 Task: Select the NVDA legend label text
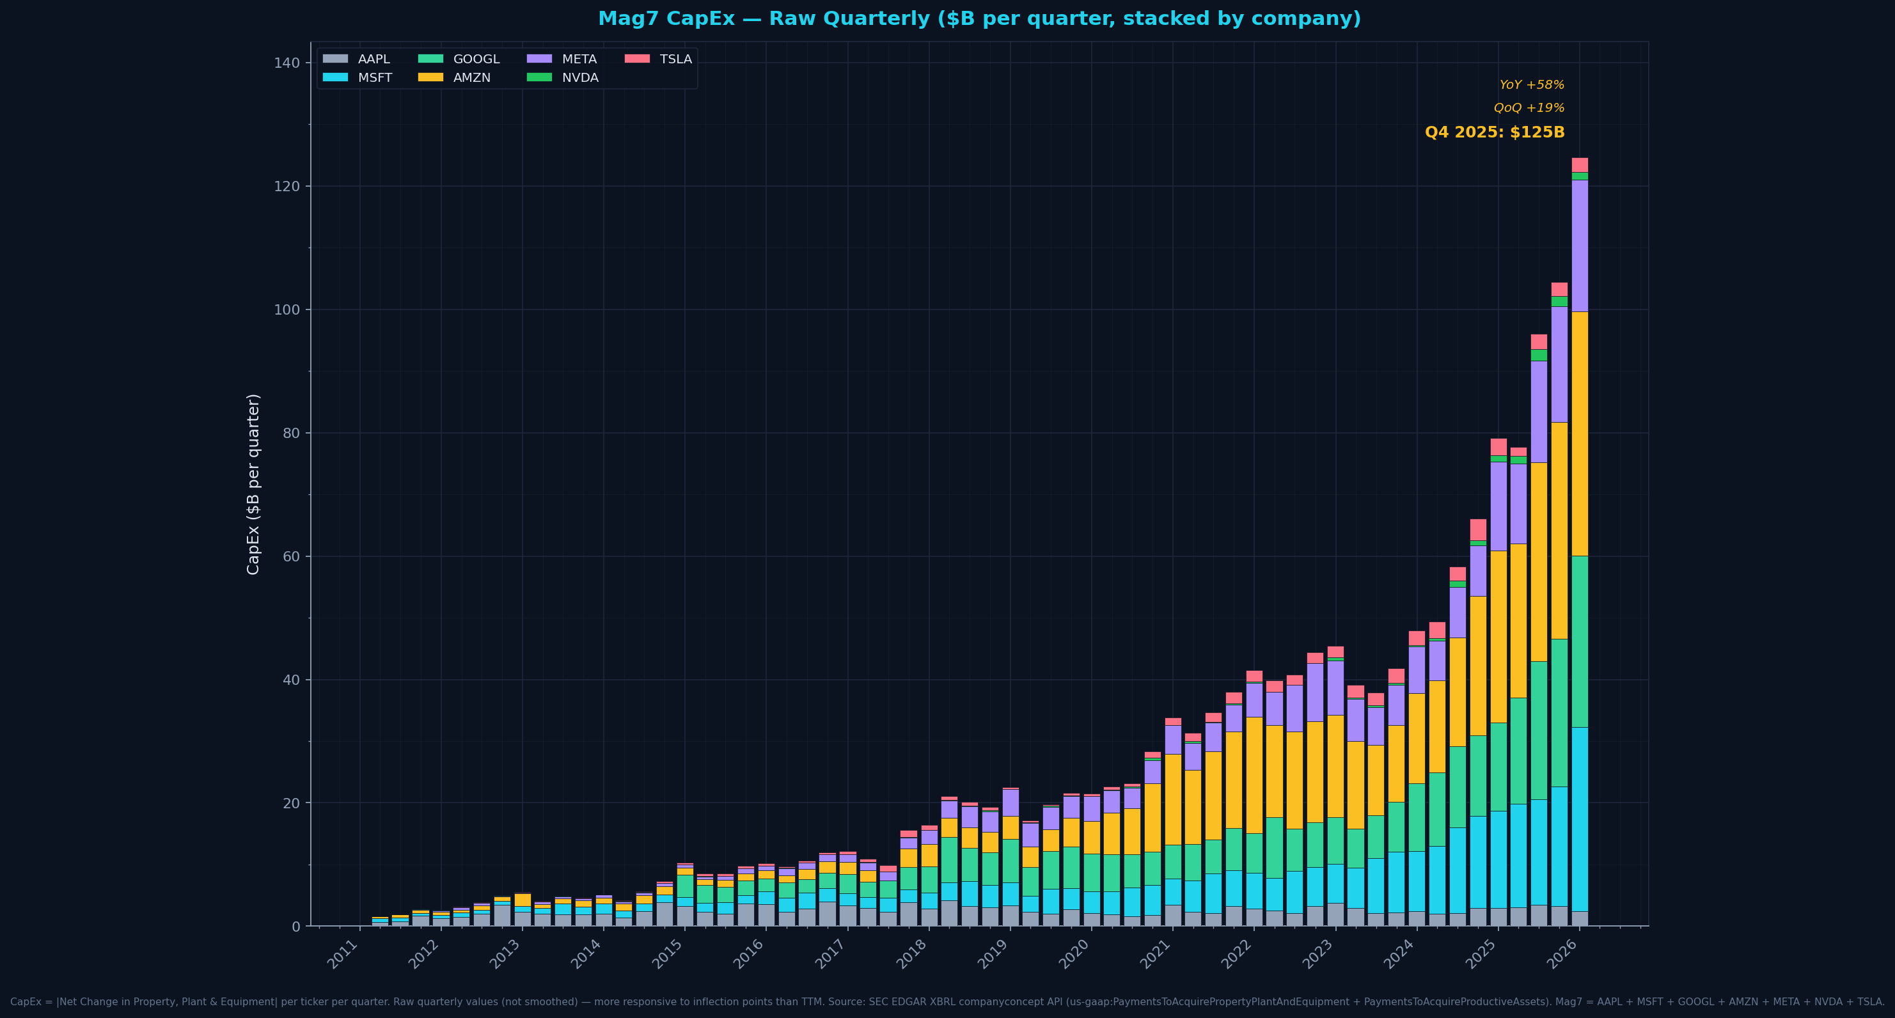click(x=581, y=77)
